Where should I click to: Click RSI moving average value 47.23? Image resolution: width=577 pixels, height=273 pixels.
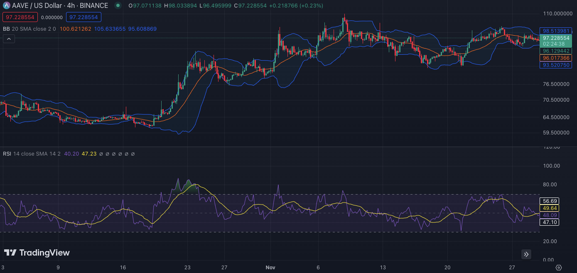[x=89, y=154]
